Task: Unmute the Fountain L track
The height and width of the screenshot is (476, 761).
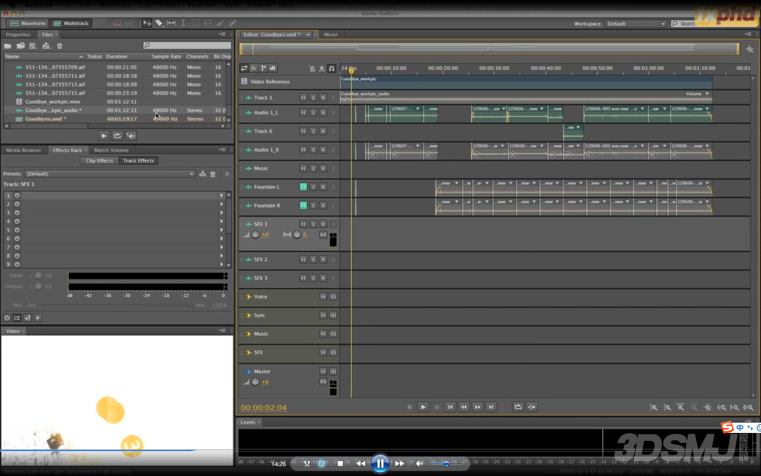Action: 303,187
